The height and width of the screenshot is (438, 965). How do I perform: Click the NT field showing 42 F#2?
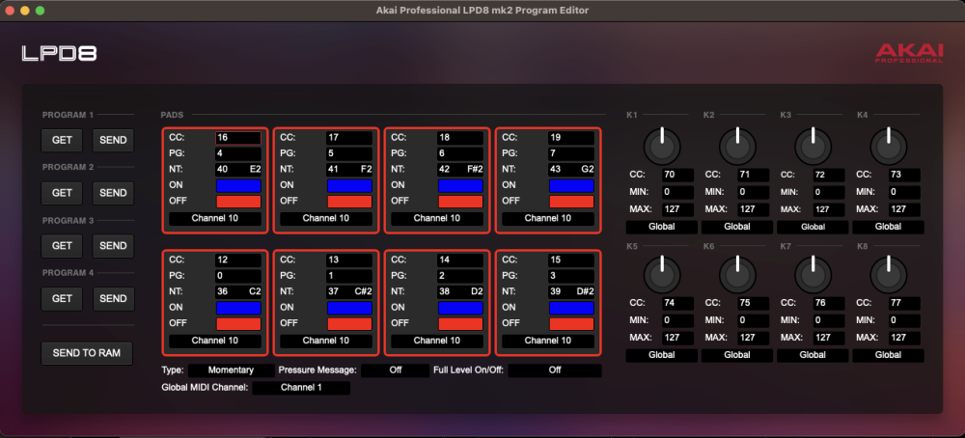click(460, 170)
